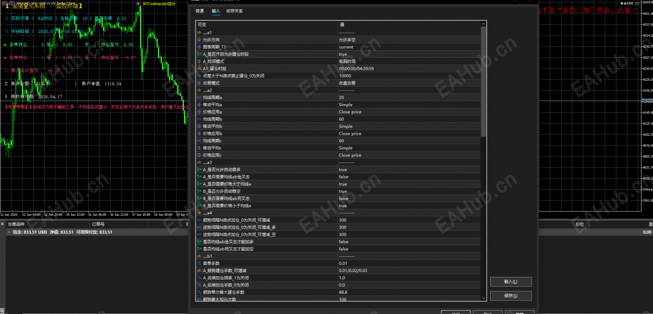The width and height of the screenshot is (653, 314).
Task: Click the scrollbar thumb of parameter list
Action: (x=483, y=81)
